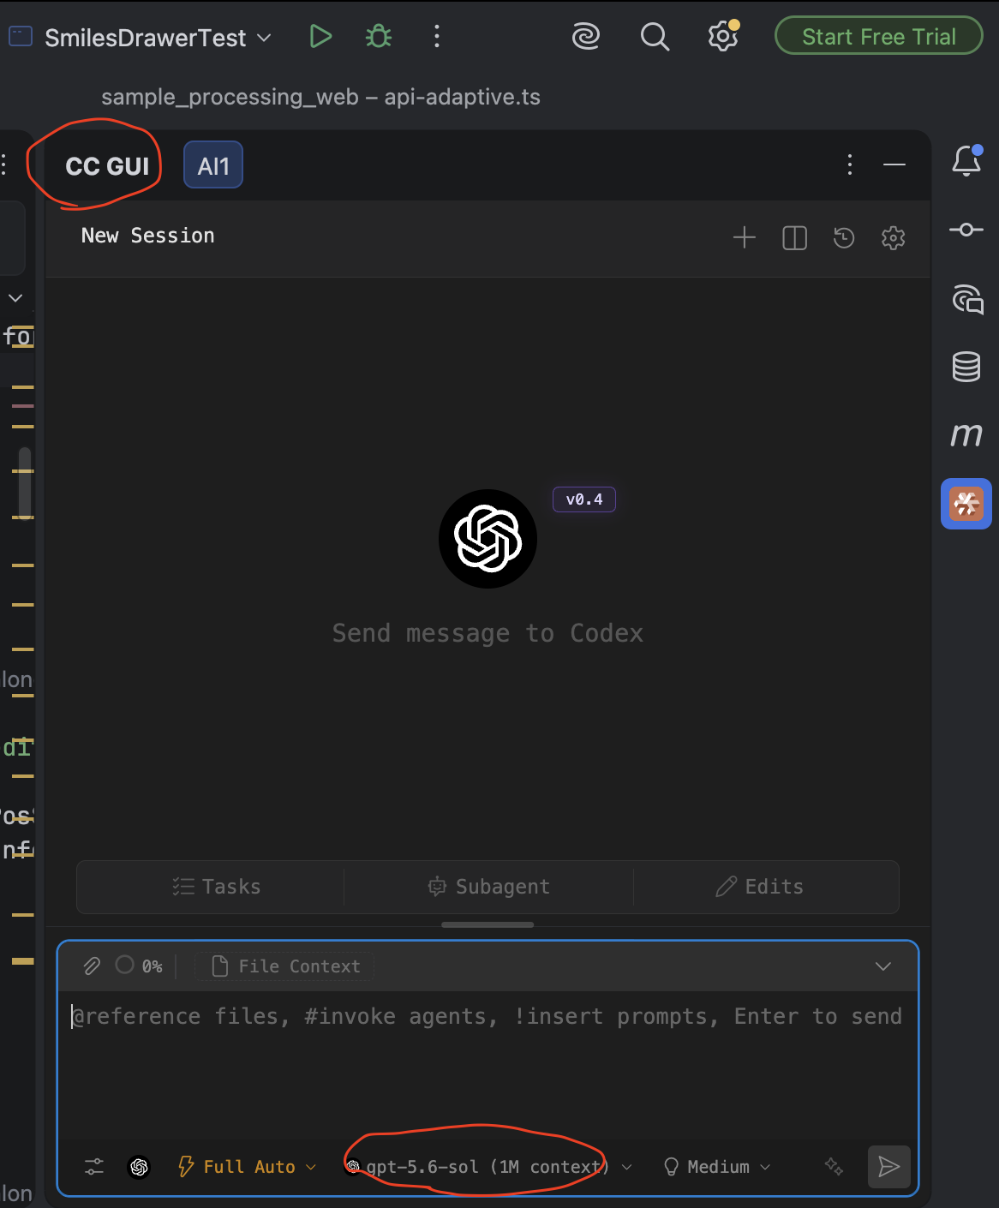
Task: Click the project window icon beside SmilesDrawerTest
Action: coord(21,36)
